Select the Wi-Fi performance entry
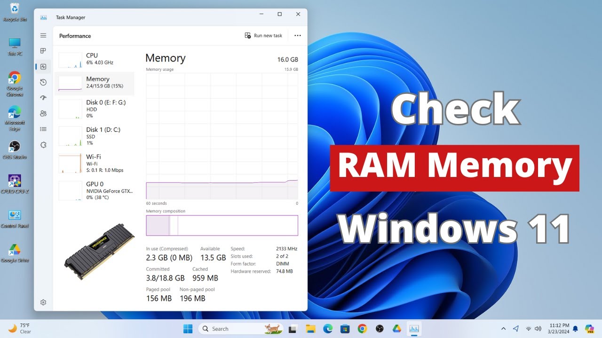 click(95, 163)
